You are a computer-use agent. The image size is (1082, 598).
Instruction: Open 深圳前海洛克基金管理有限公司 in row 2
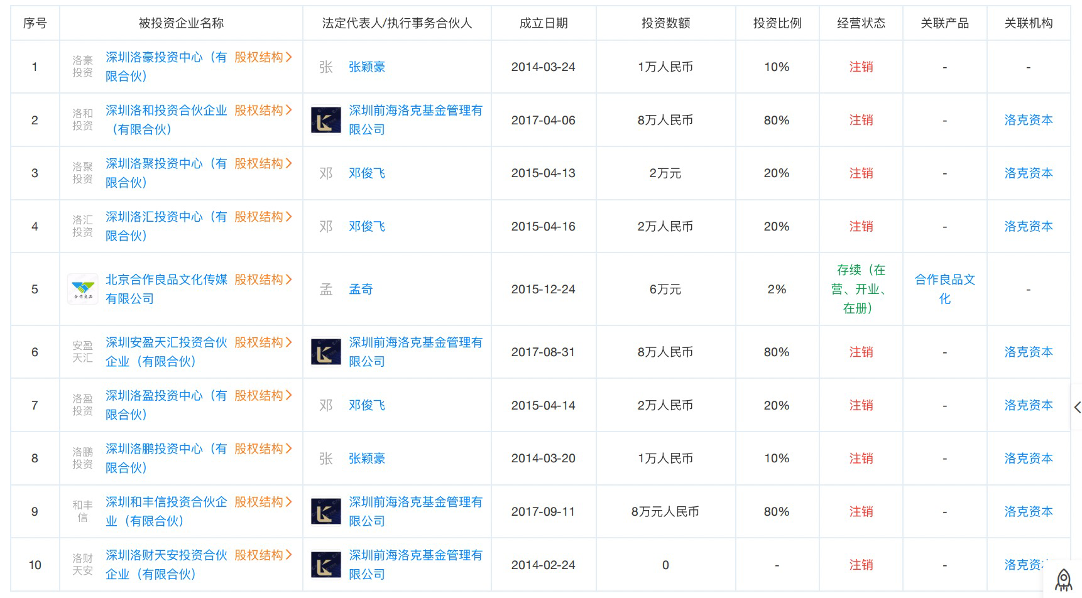pos(415,120)
